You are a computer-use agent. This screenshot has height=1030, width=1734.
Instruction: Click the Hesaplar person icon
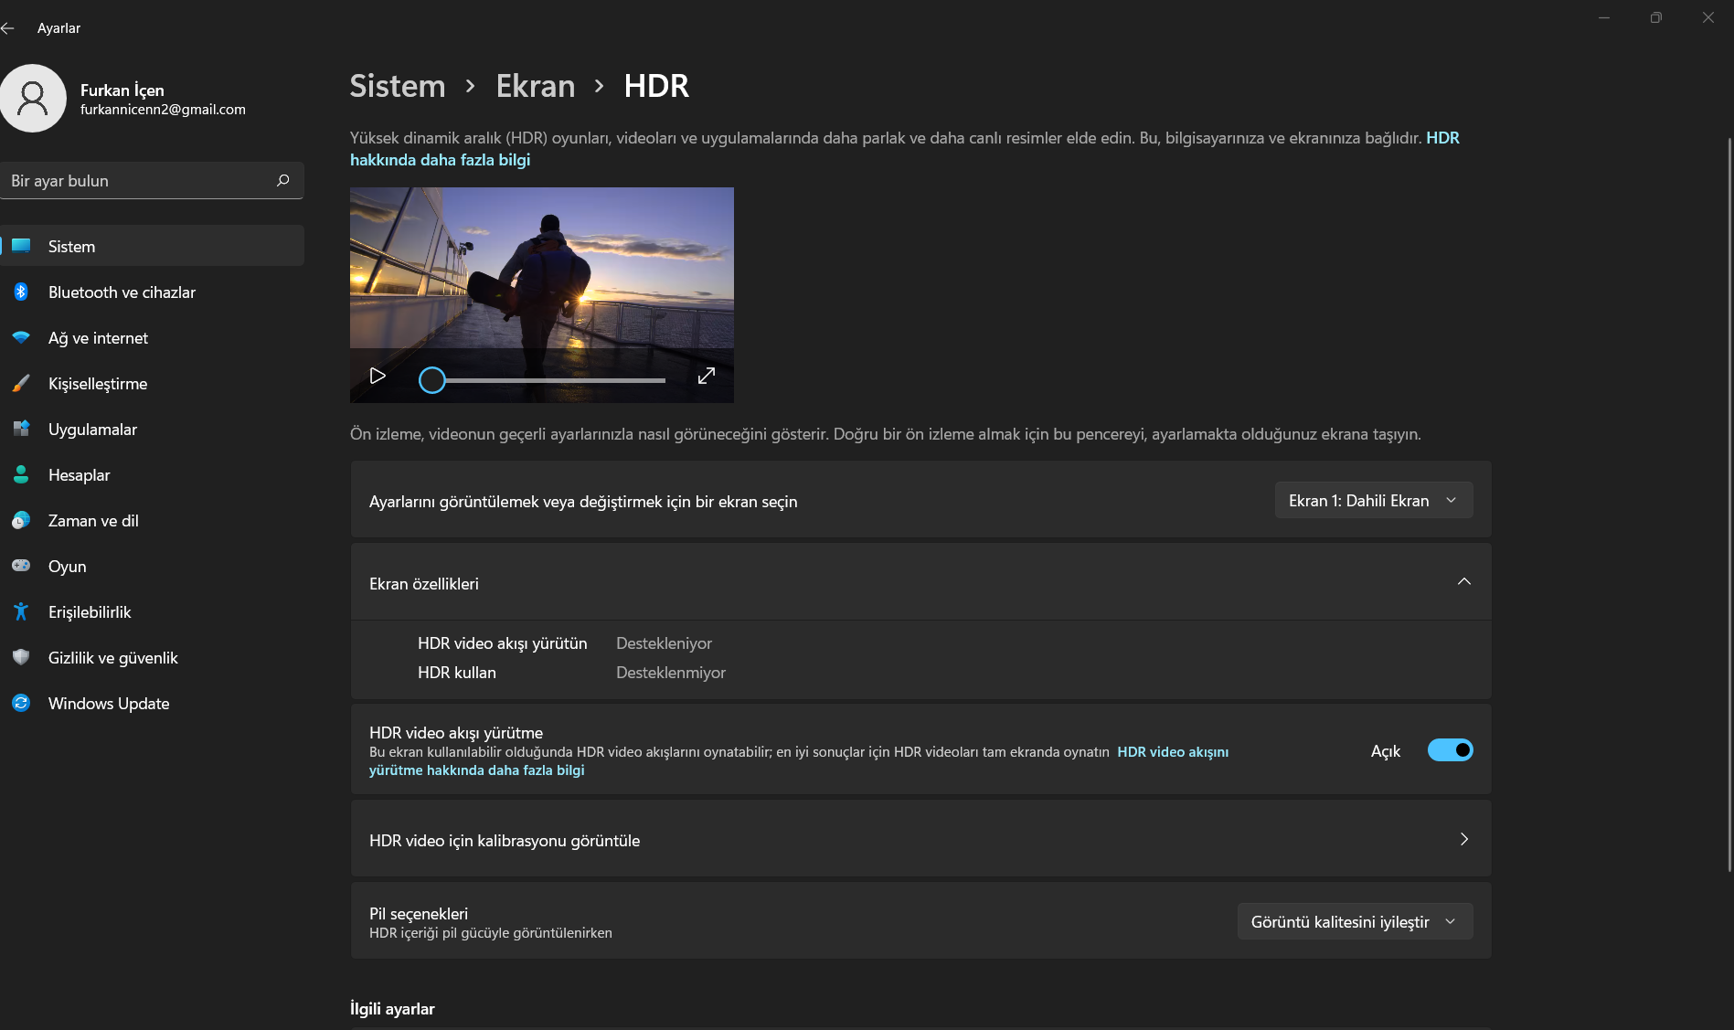(x=21, y=474)
